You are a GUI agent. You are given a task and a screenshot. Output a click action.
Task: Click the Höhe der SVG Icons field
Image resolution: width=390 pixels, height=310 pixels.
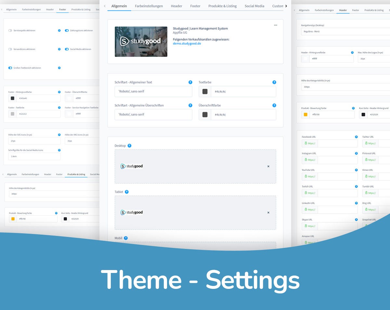tap(34, 141)
